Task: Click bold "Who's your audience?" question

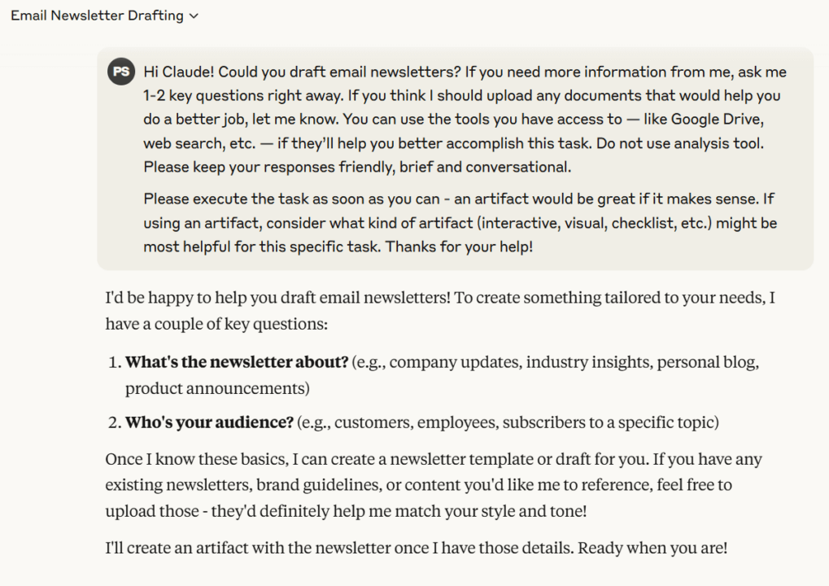Action: [209, 422]
